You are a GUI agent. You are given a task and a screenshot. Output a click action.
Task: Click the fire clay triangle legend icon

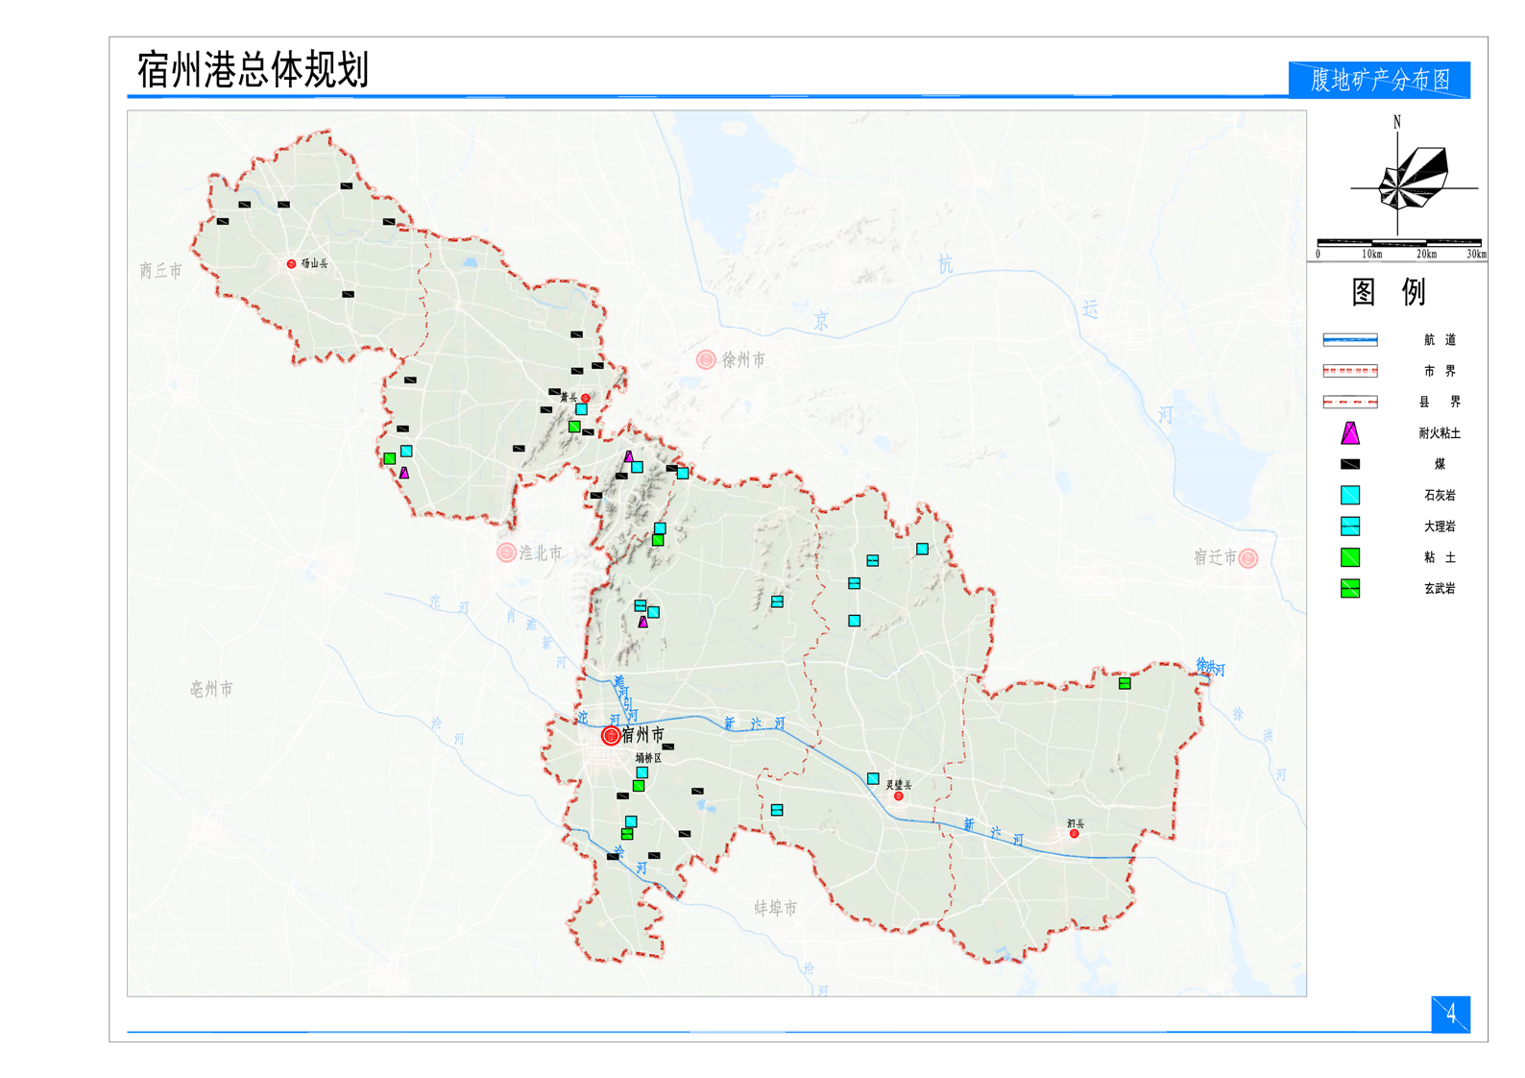tap(1349, 433)
